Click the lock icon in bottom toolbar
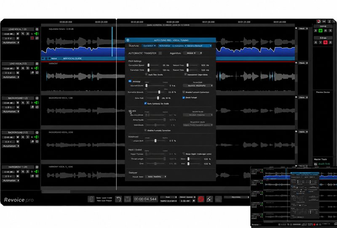The width and height of the screenshot is (337, 228). pyautogui.click(x=91, y=199)
